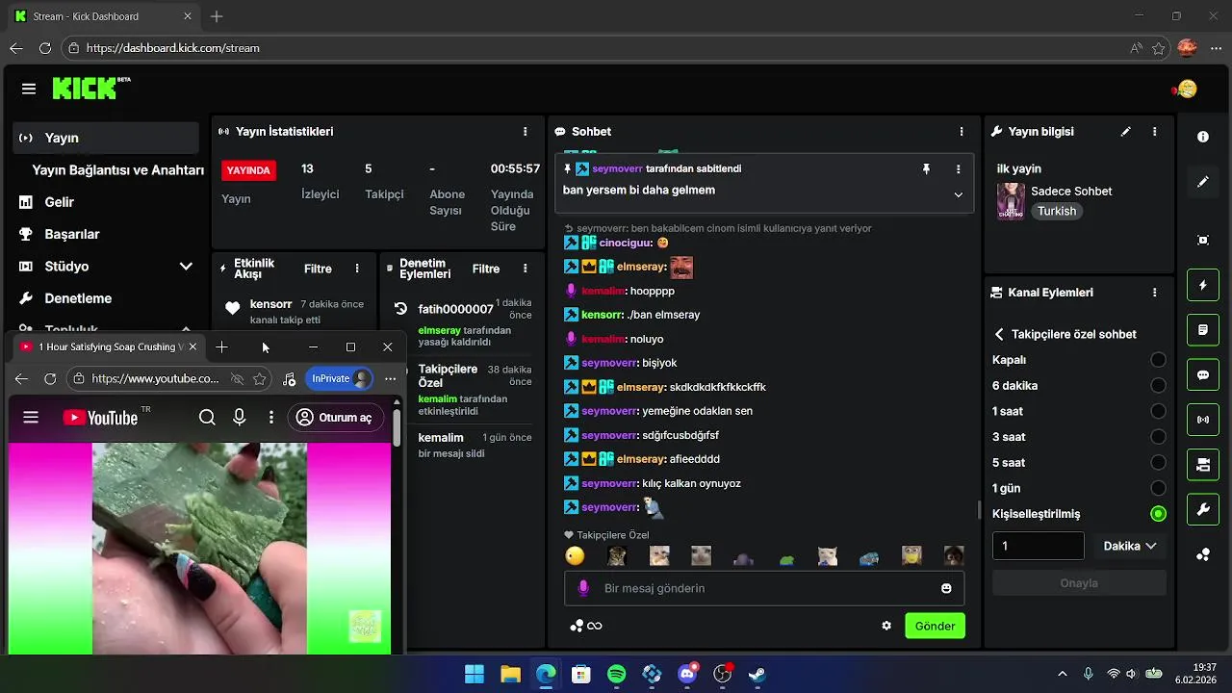The height and width of the screenshot is (693, 1232).
Task: Open emoji picker in message box
Action: tap(946, 588)
